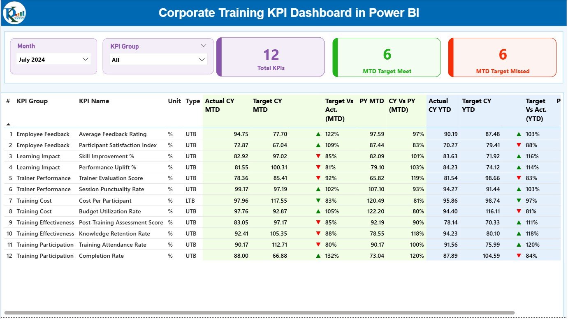Open the Month dropdown showing July 2024
568x319 pixels.
[x=86, y=59]
